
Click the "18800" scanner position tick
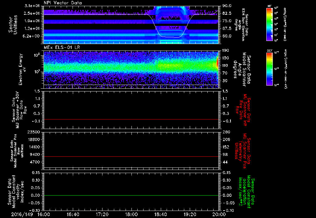pyautogui.click(x=34, y=139)
